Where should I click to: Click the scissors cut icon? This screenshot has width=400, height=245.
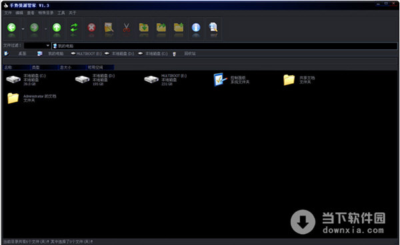[126, 27]
